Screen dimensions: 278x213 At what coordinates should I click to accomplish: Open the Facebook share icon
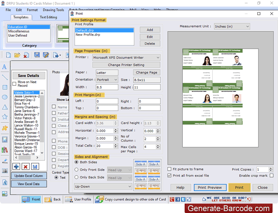(x=178, y=199)
